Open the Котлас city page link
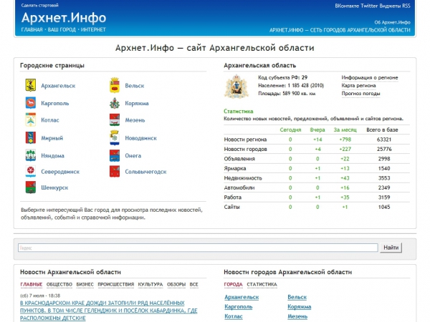 [x=50, y=120]
